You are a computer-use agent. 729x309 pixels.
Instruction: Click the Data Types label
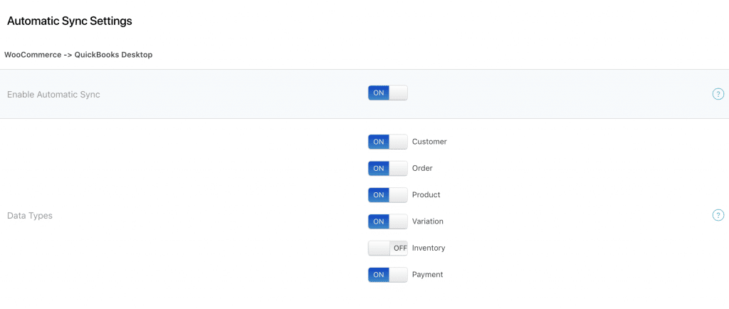pyautogui.click(x=30, y=216)
